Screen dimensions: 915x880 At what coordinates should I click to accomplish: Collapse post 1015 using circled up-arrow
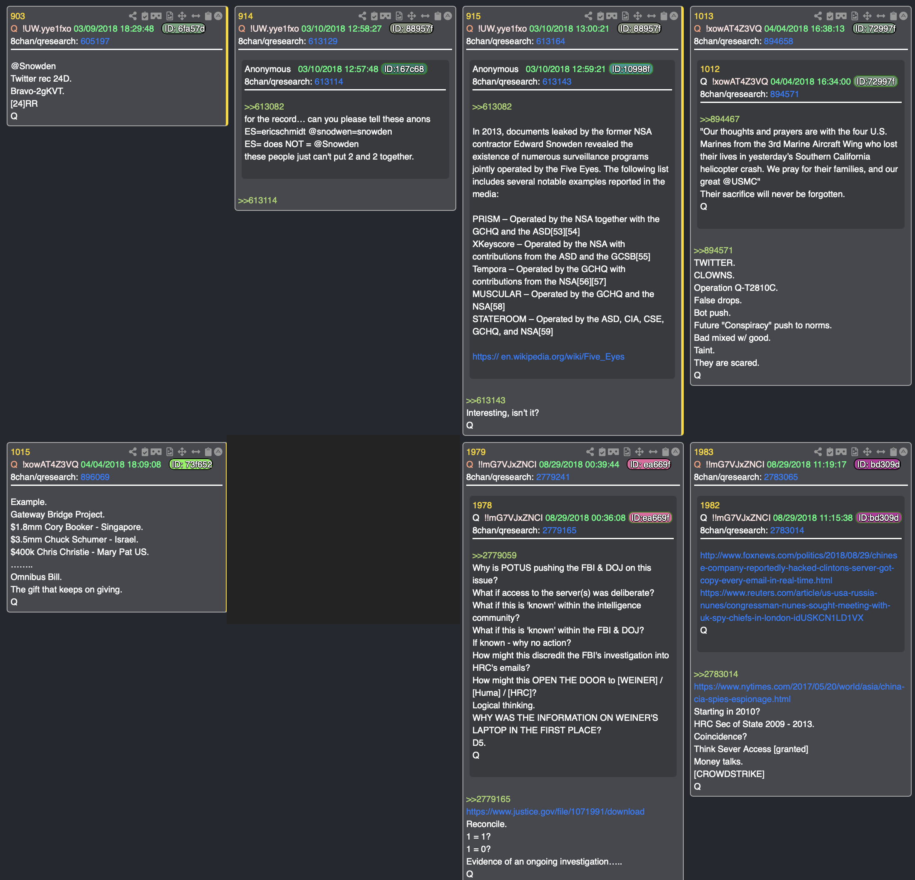tap(218, 451)
